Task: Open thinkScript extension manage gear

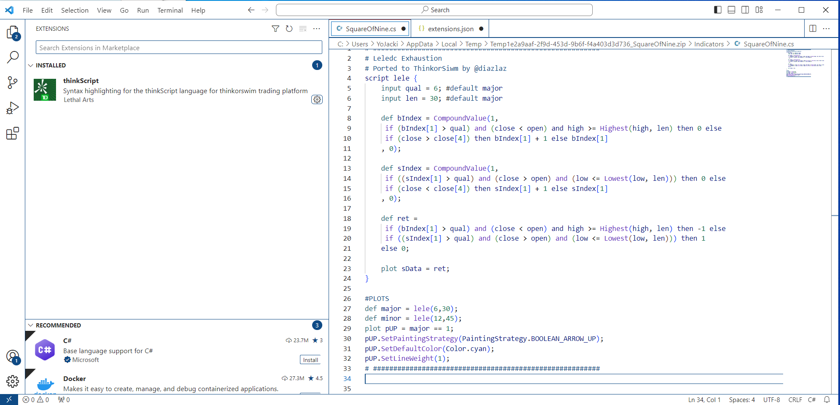Action: (x=317, y=99)
